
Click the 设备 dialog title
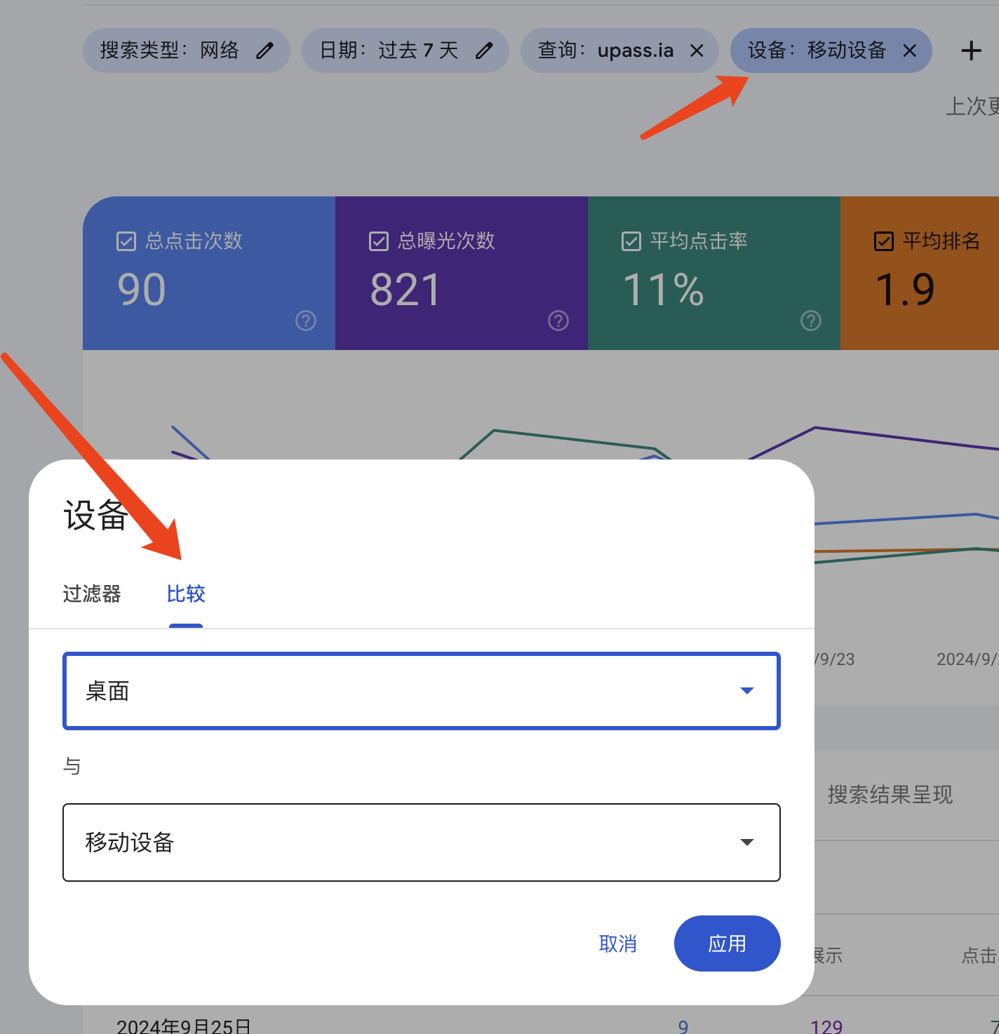coord(95,516)
